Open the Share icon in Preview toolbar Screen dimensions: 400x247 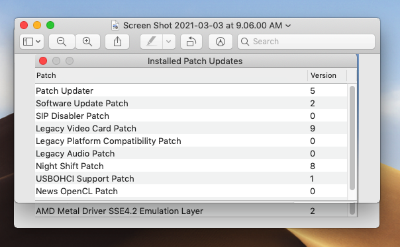pos(117,42)
